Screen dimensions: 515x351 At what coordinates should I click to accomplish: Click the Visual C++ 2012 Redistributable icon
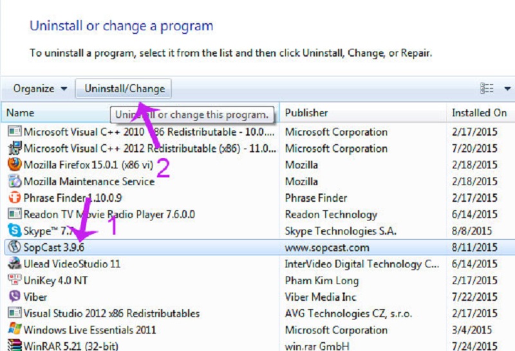pos(14,148)
